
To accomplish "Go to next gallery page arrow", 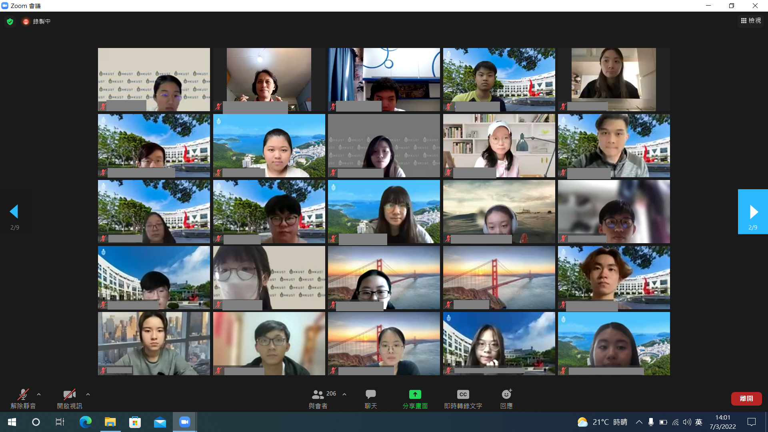I will coord(753,212).
